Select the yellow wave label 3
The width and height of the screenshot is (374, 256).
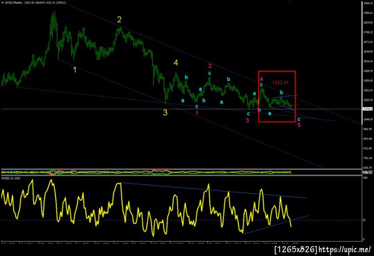[165, 113]
